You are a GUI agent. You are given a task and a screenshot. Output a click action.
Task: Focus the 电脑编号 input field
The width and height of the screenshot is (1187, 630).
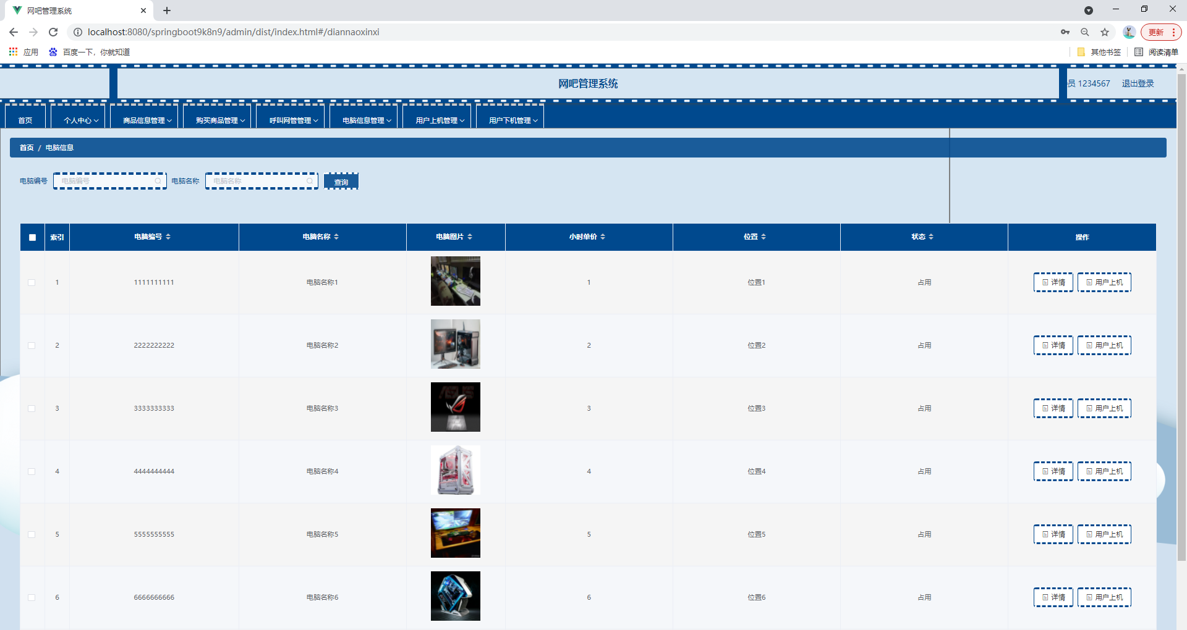110,181
